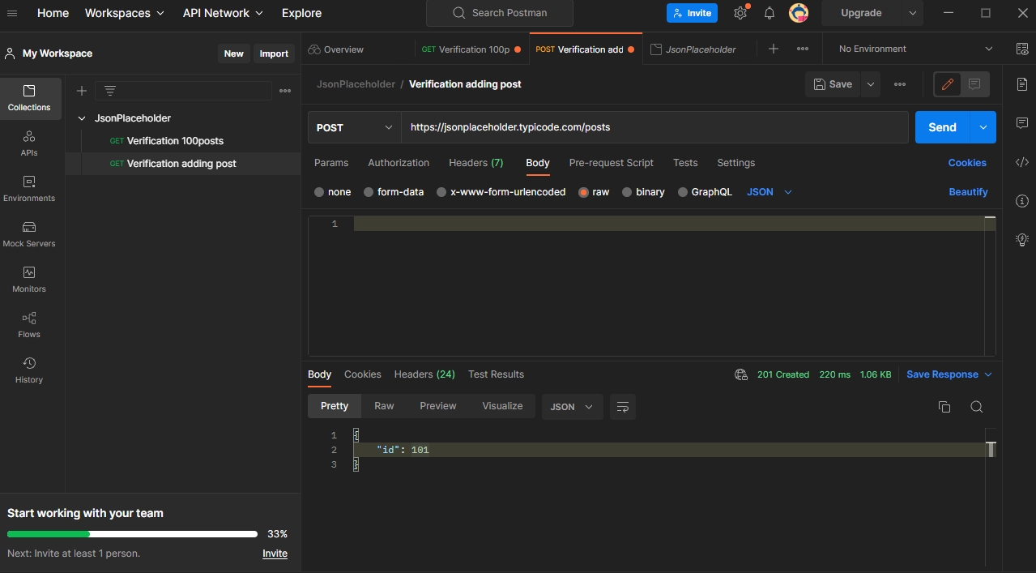
Task: Select the none body option
Action: pyautogui.click(x=332, y=192)
